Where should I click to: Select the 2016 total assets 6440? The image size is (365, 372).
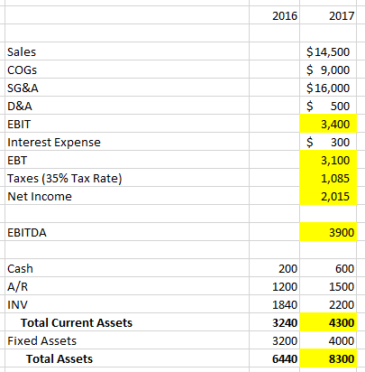pyautogui.click(x=274, y=358)
